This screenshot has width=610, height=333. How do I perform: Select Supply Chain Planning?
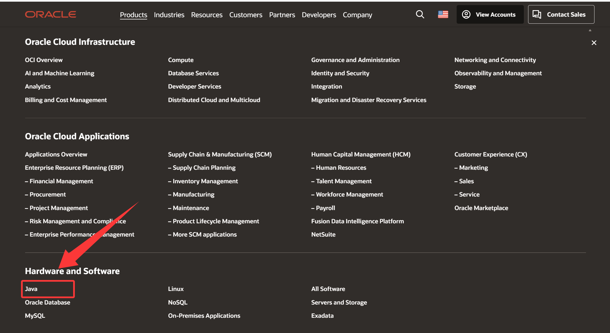202,167
